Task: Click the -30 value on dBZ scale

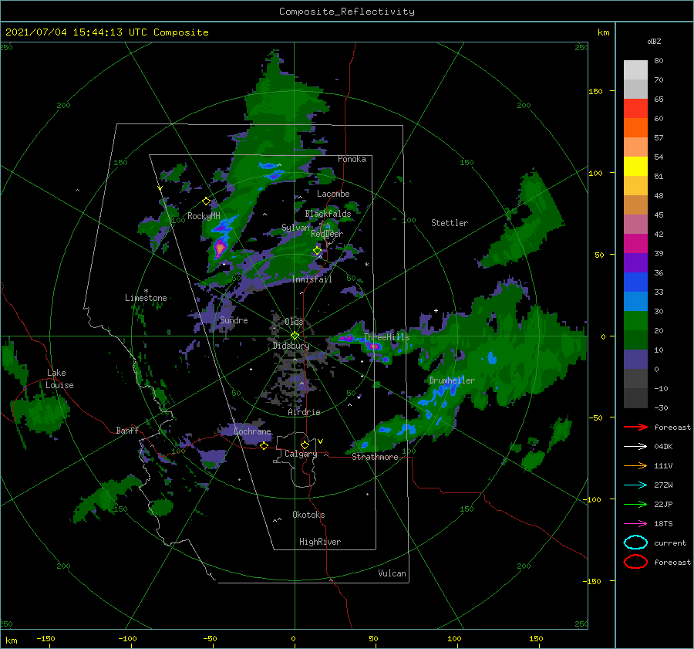Action: click(x=662, y=407)
